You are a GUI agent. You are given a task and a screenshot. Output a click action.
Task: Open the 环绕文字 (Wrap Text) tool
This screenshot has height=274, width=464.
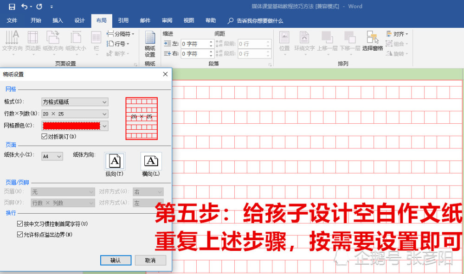[304, 43]
